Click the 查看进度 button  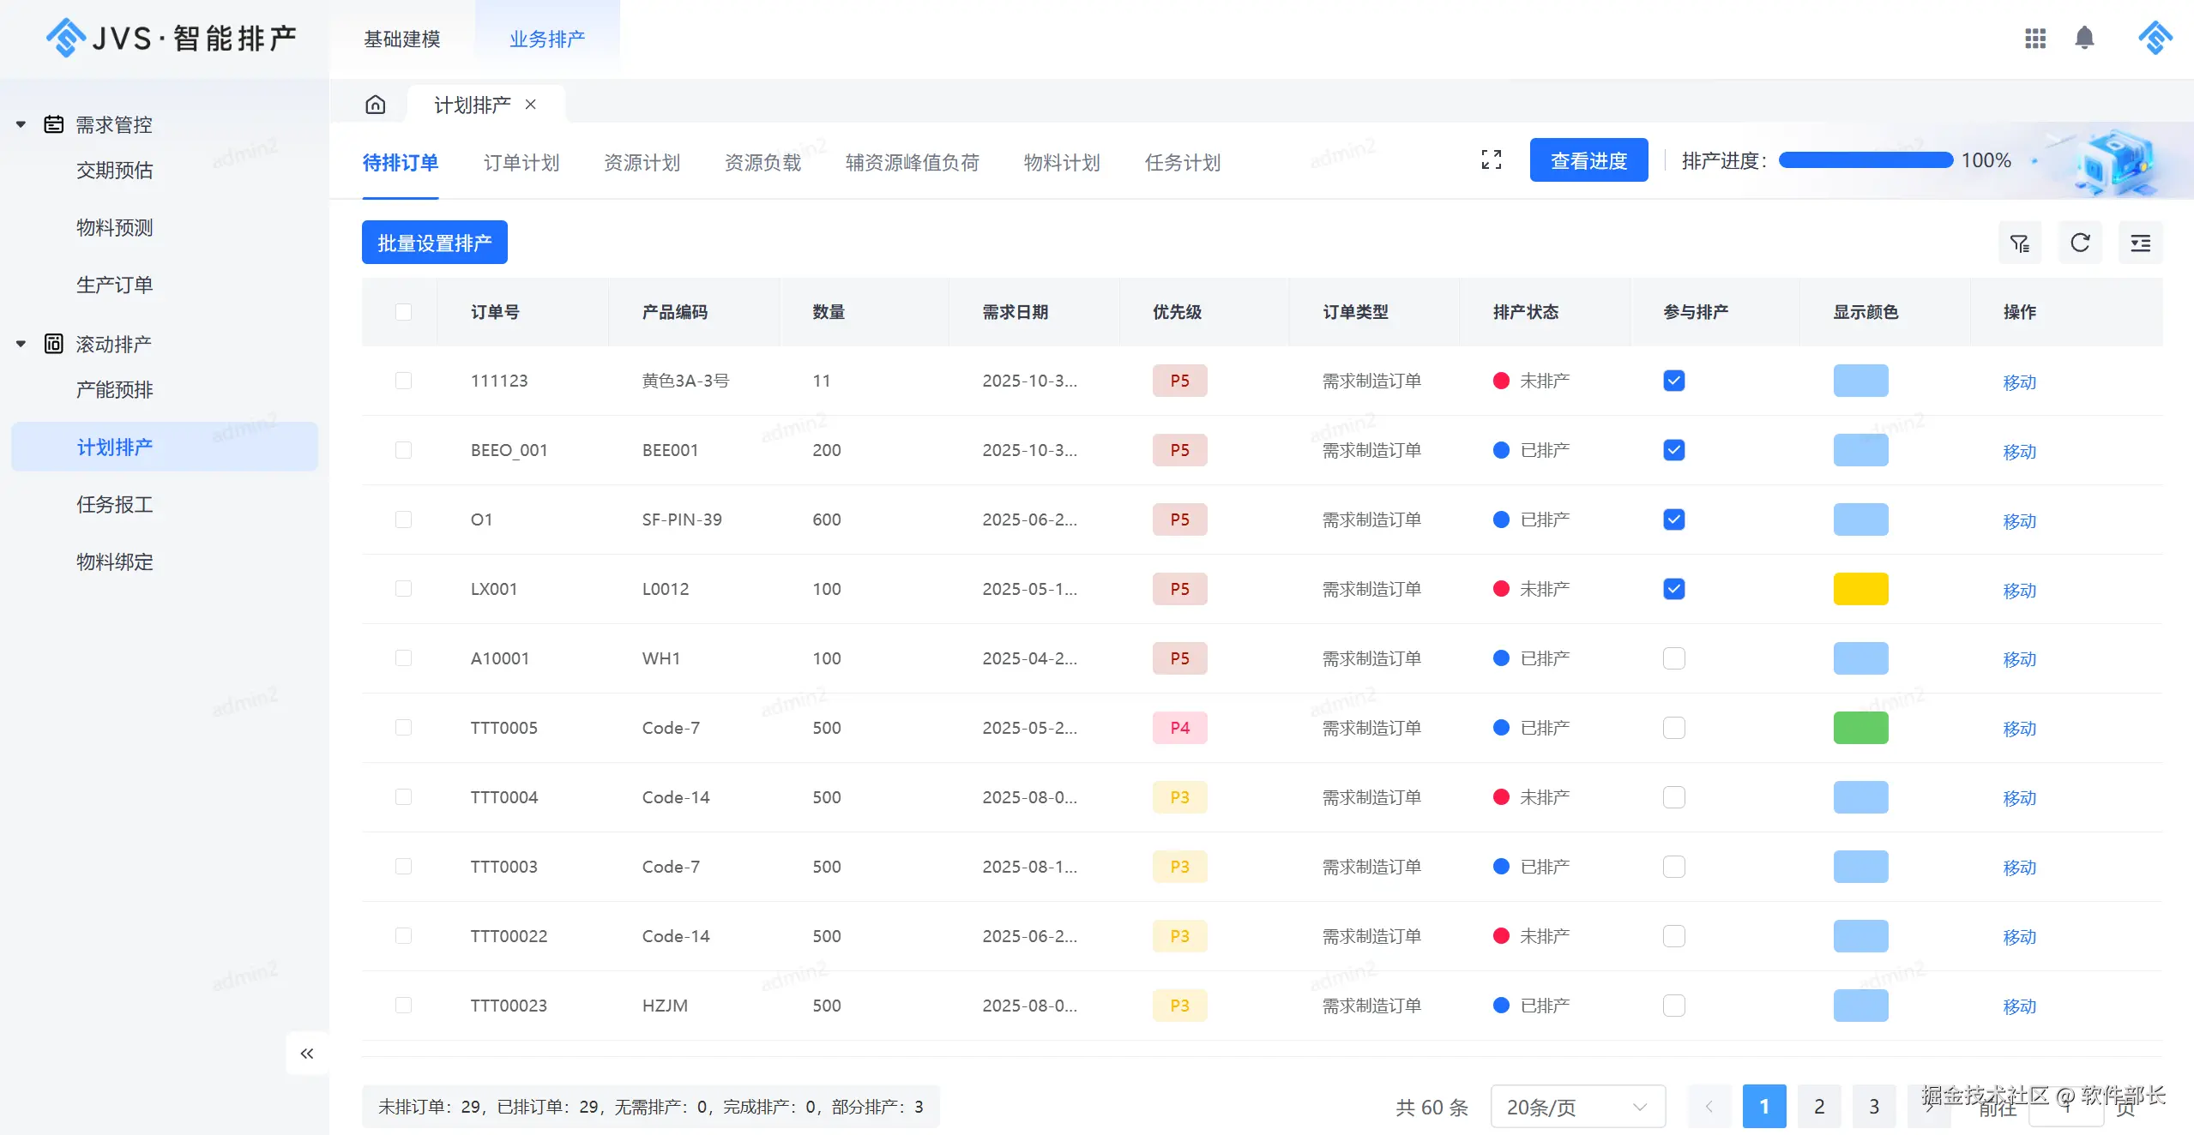pos(1588,160)
